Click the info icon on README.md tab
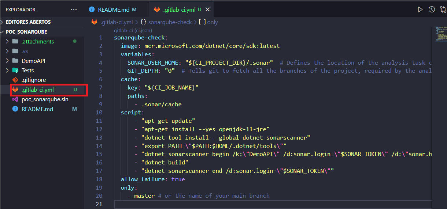447x209 pixels. pos(92,9)
